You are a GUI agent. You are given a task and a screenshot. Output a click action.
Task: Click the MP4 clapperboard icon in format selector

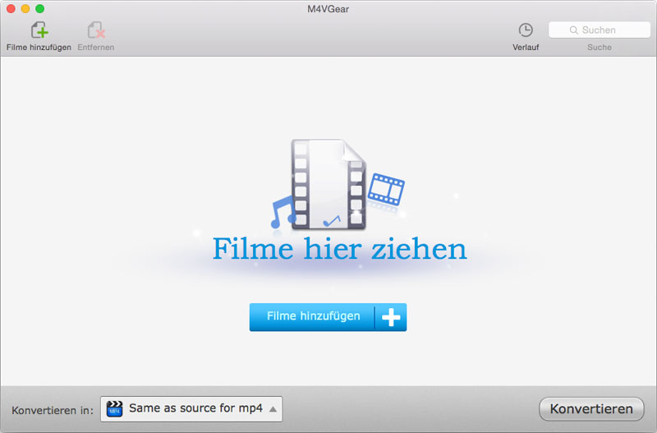pos(114,408)
